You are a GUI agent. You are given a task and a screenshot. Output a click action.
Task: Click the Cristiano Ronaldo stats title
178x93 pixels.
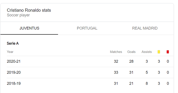[x=29, y=10]
